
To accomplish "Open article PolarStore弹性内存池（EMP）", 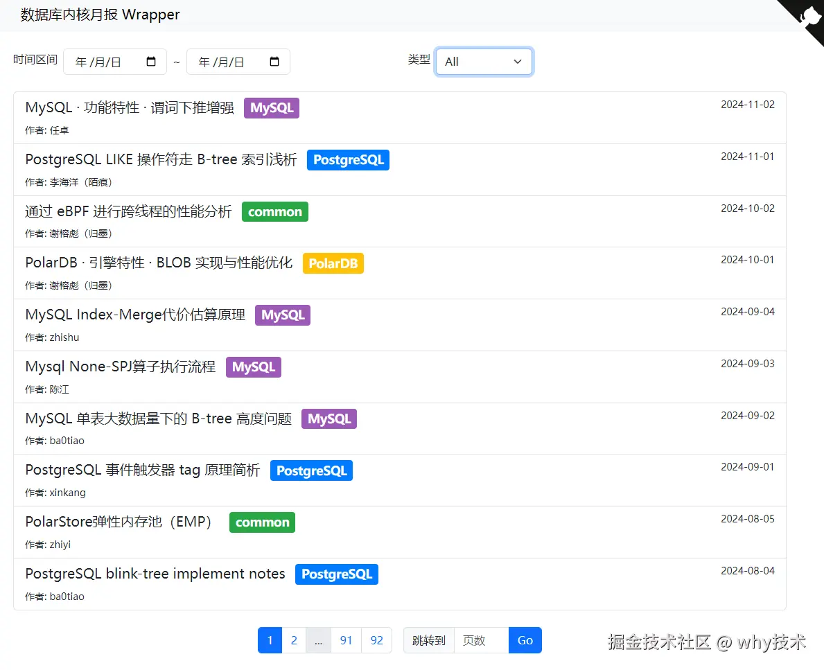I will pyautogui.click(x=119, y=522).
